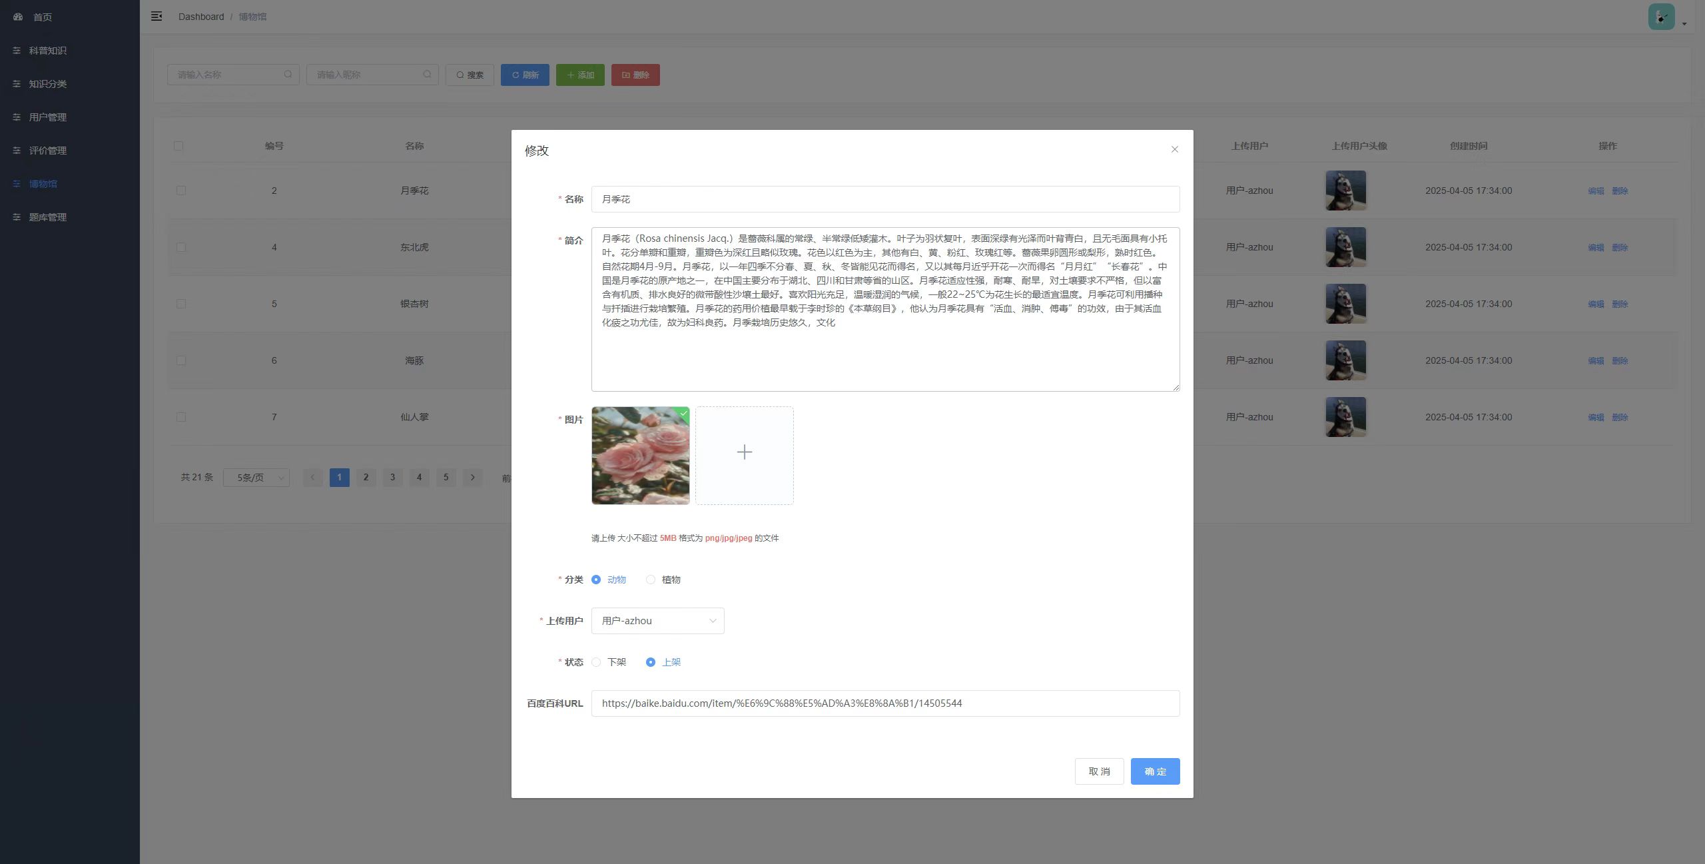
Task: Click the rose image thumbnail
Action: 640,456
